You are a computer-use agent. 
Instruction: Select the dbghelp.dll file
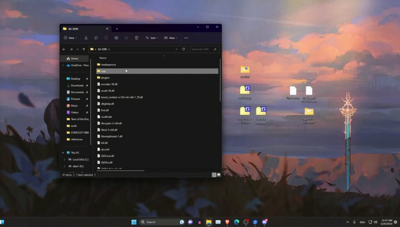click(157, 104)
